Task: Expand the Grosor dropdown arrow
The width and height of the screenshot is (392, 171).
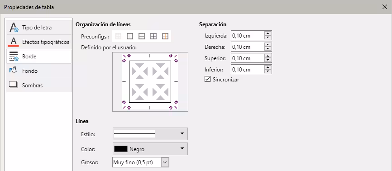Action: (x=165, y=162)
